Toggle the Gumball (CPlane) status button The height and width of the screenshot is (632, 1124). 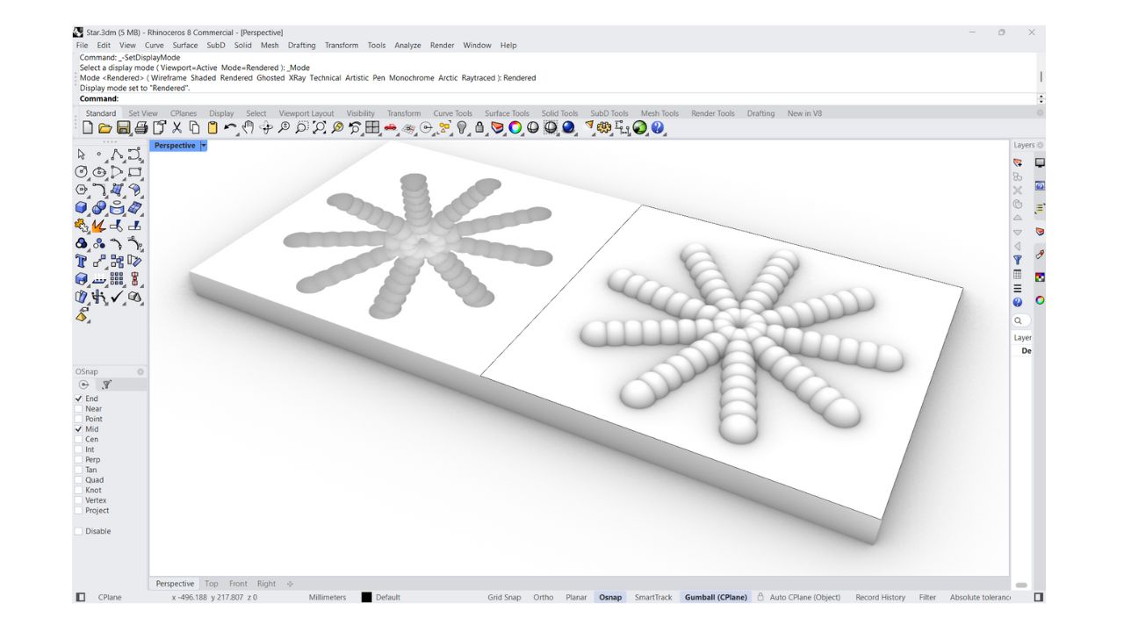pos(716,597)
